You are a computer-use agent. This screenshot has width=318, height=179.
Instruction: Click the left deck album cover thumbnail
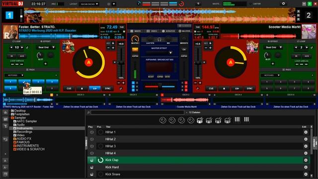10,32
